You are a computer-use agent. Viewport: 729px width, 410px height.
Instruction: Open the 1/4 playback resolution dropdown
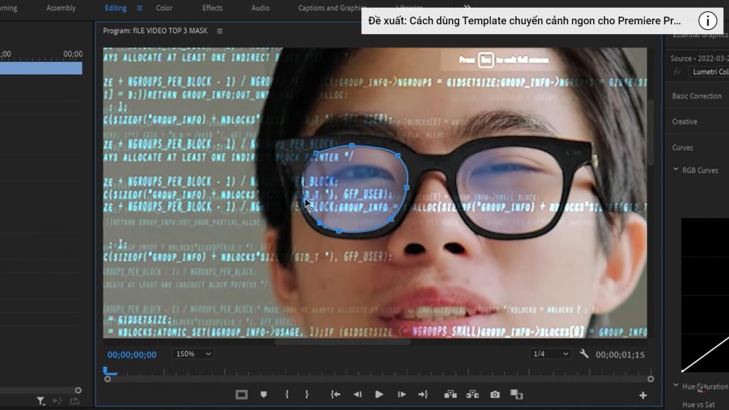(552, 353)
